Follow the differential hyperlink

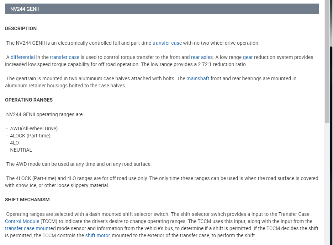tap(23, 57)
